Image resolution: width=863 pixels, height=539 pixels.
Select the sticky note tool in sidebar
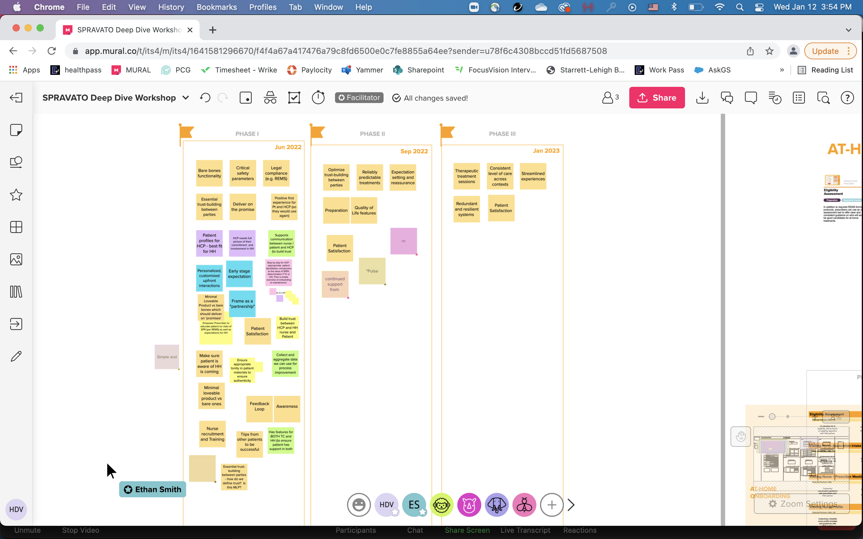pos(16,130)
